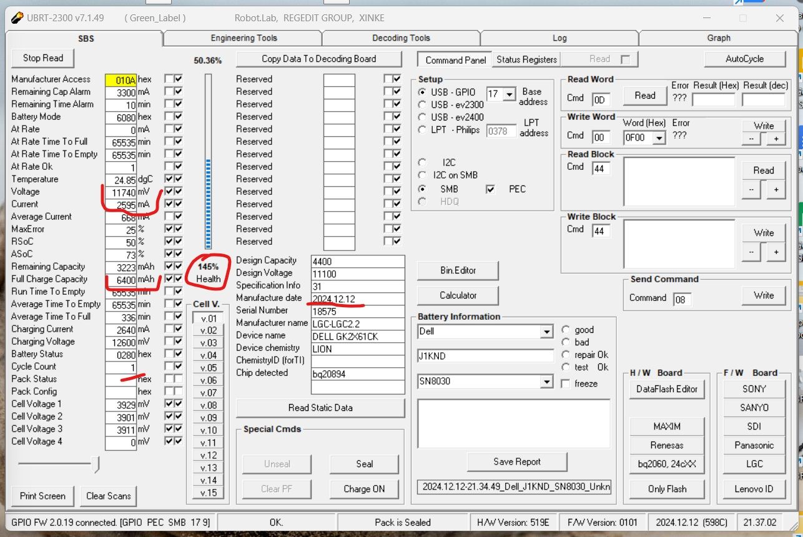Click the Write Word Write button

(764, 126)
